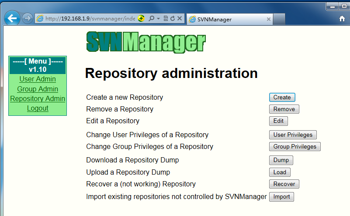Click the 'Repository administration' heading
The height and width of the screenshot is (216, 350).
(171, 74)
